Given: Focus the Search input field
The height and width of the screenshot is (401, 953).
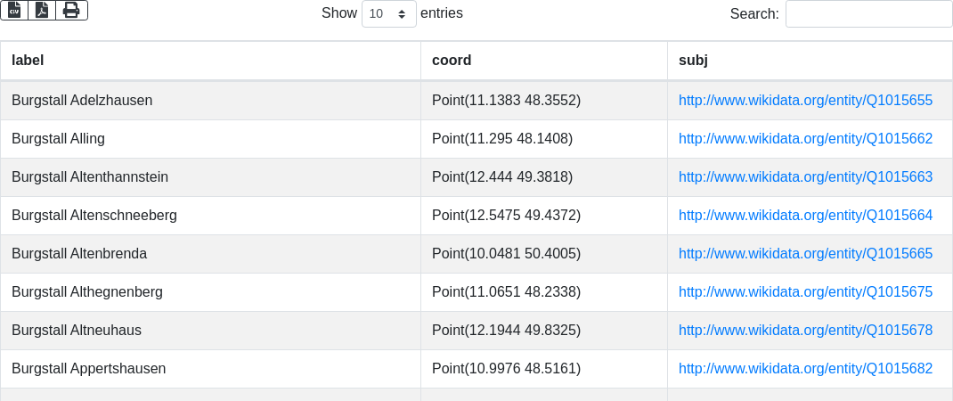Looking at the screenshot, I should click(x=868, y=14).
